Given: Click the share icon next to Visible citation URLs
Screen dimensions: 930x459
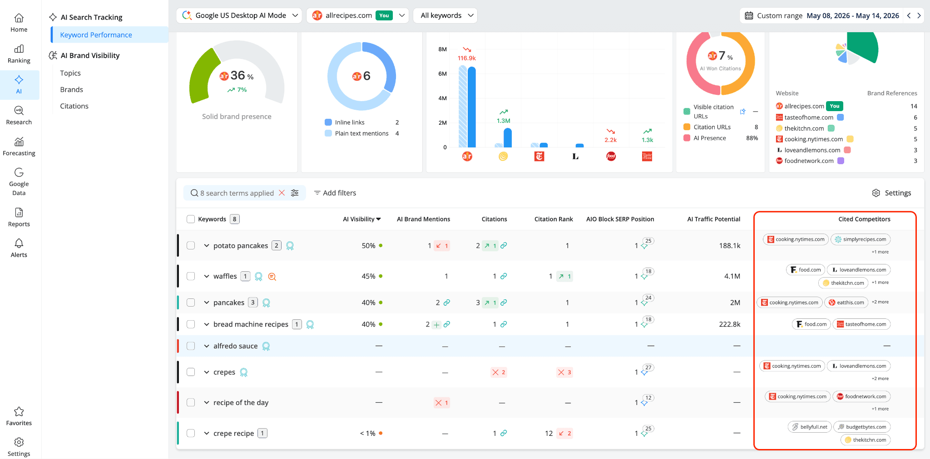Looking at the screenshot, I should click(x=743, y=112).
